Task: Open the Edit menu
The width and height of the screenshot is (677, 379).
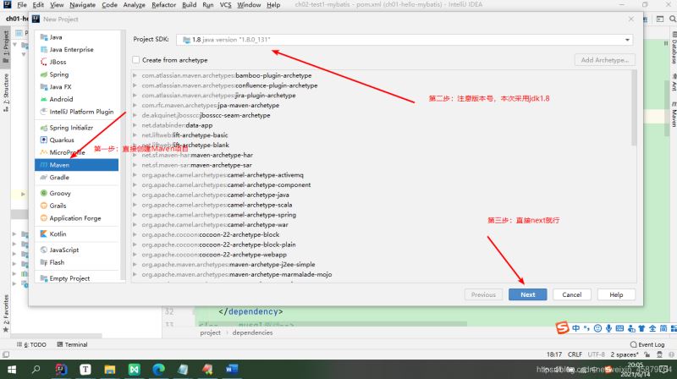Action: 38,5
